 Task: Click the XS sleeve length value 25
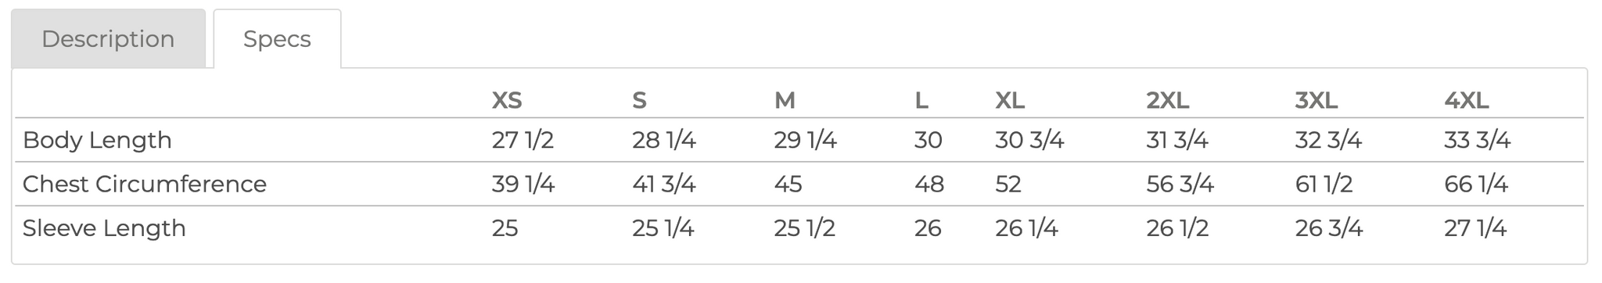pos(505,228)
